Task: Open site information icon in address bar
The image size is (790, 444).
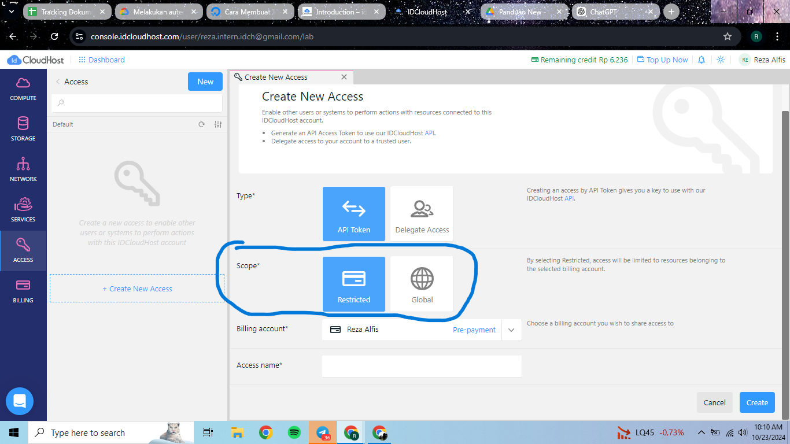Action: point(79,36)
